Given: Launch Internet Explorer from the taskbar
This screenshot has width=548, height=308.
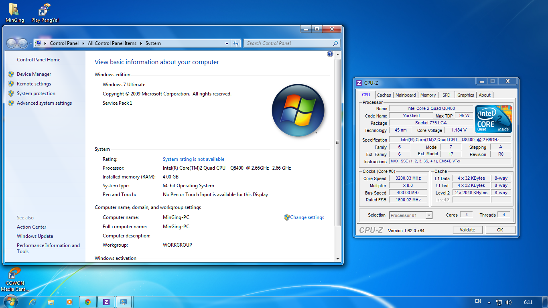Looking at the screenshot, I should tap(33, 302).
